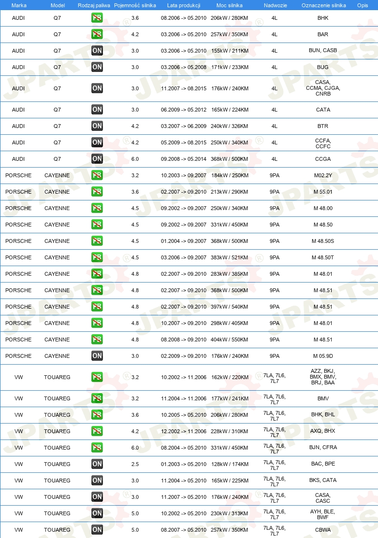Screen dimensions: 378x538
Task: Select the power value 128kW / 174KM
Action: tap(230, 464)
